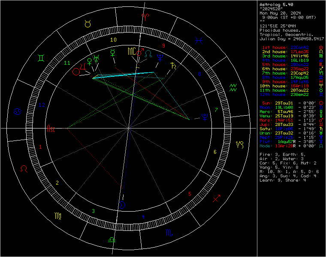326x257 pixels.
Task: Click the Libra zodiac glyph on the wheel
Action: [112, 240]
